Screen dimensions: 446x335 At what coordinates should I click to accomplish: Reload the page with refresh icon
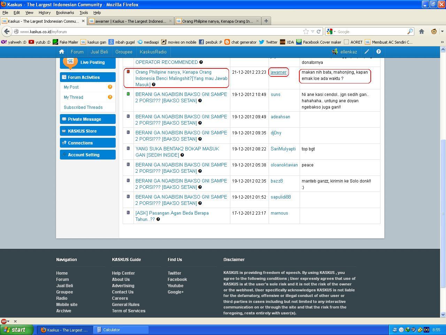[318, 31]
